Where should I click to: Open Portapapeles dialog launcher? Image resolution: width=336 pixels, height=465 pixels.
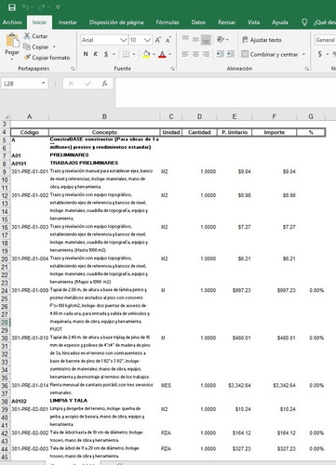(73, 69)
